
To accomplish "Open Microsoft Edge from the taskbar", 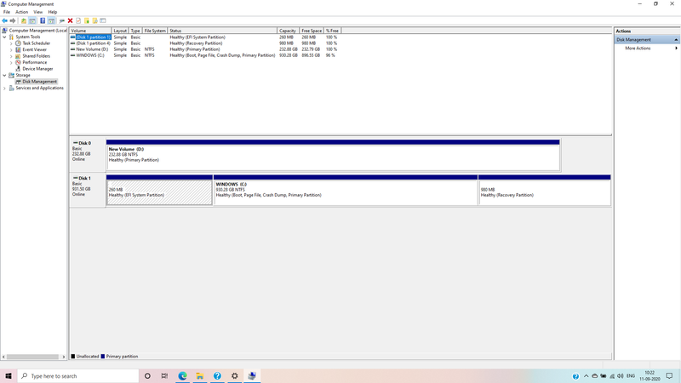I will click(x=182, y=376).
